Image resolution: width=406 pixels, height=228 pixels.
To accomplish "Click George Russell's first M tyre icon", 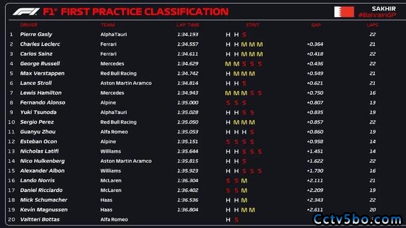I will (x=228, y=64).
